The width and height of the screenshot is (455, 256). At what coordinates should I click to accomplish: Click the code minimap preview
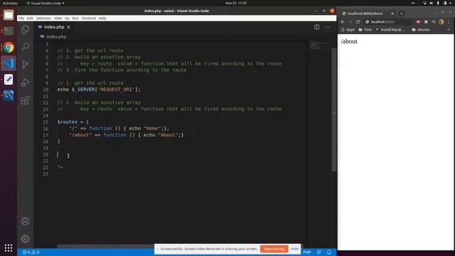point(319,46)
